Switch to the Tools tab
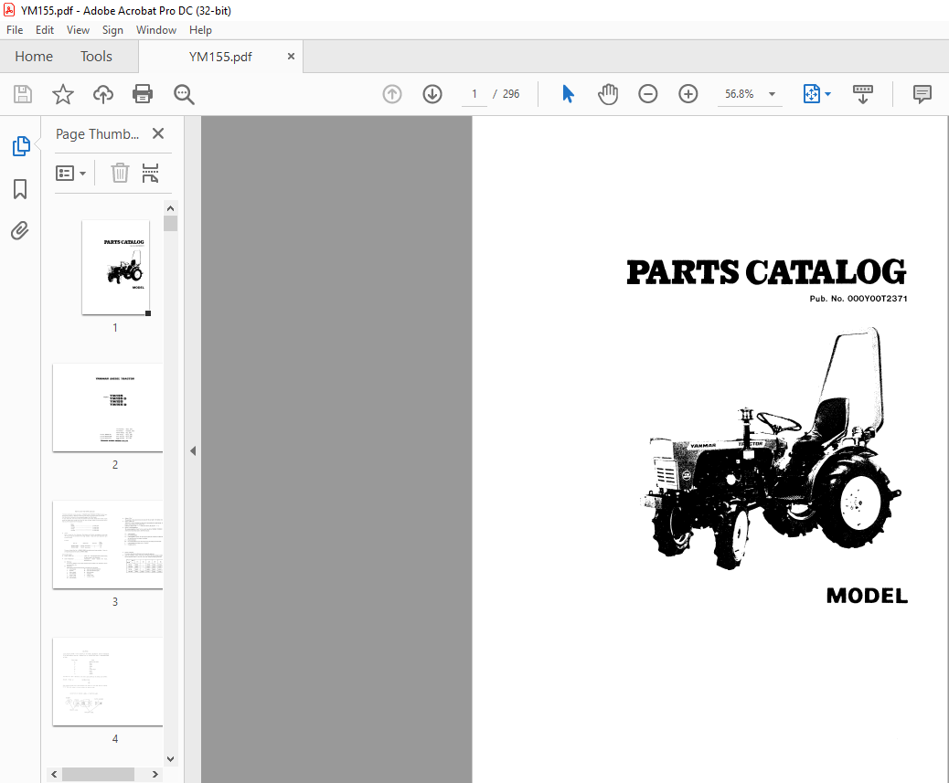 pyautogui.click(x=96, y=57)
